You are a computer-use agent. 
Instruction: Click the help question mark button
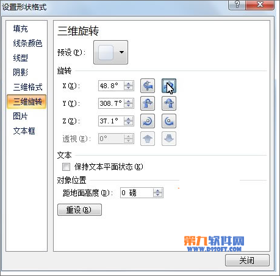coord(237,4)
